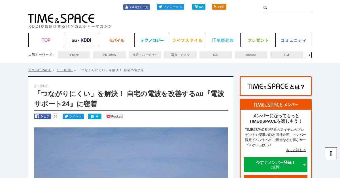Open the au・KDDI navigation tab
The image size is (340, 178).
pos(81,40)
